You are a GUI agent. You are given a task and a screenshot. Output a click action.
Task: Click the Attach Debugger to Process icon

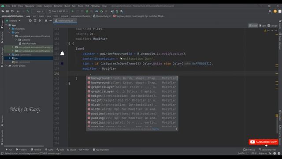coord(101,11)
